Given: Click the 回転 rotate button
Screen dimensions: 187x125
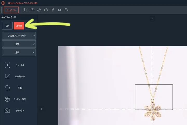Looking at the screenshot, I should click(20, 88).
